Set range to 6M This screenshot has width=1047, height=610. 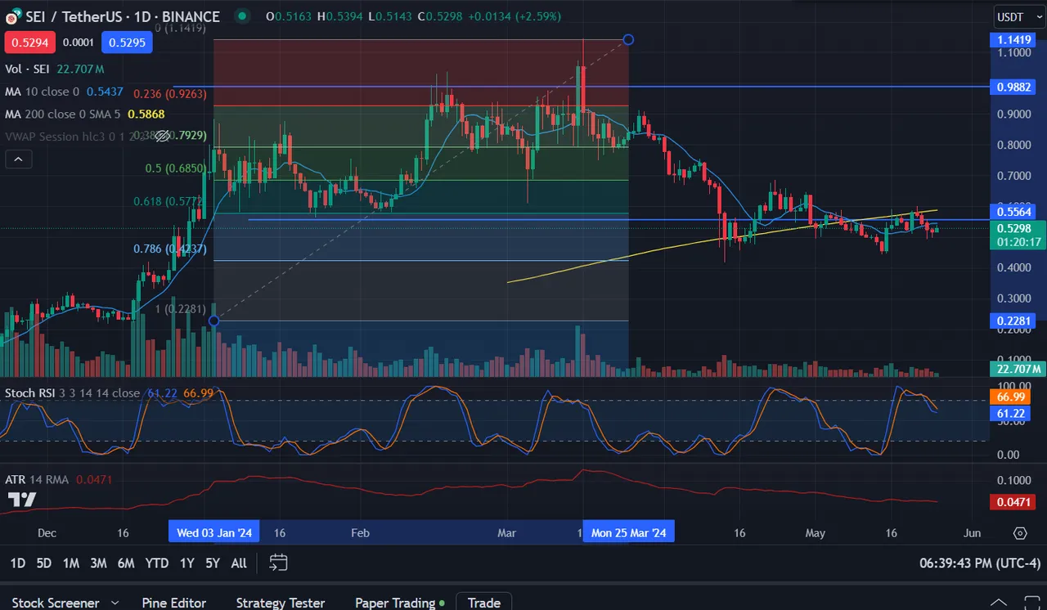point(126,563)
